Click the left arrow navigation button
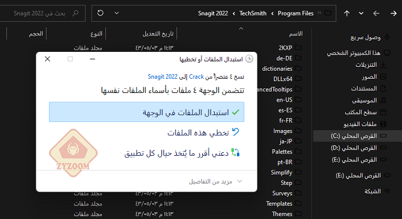Screen dimensions: 402x219 click(x=376, y=13)
